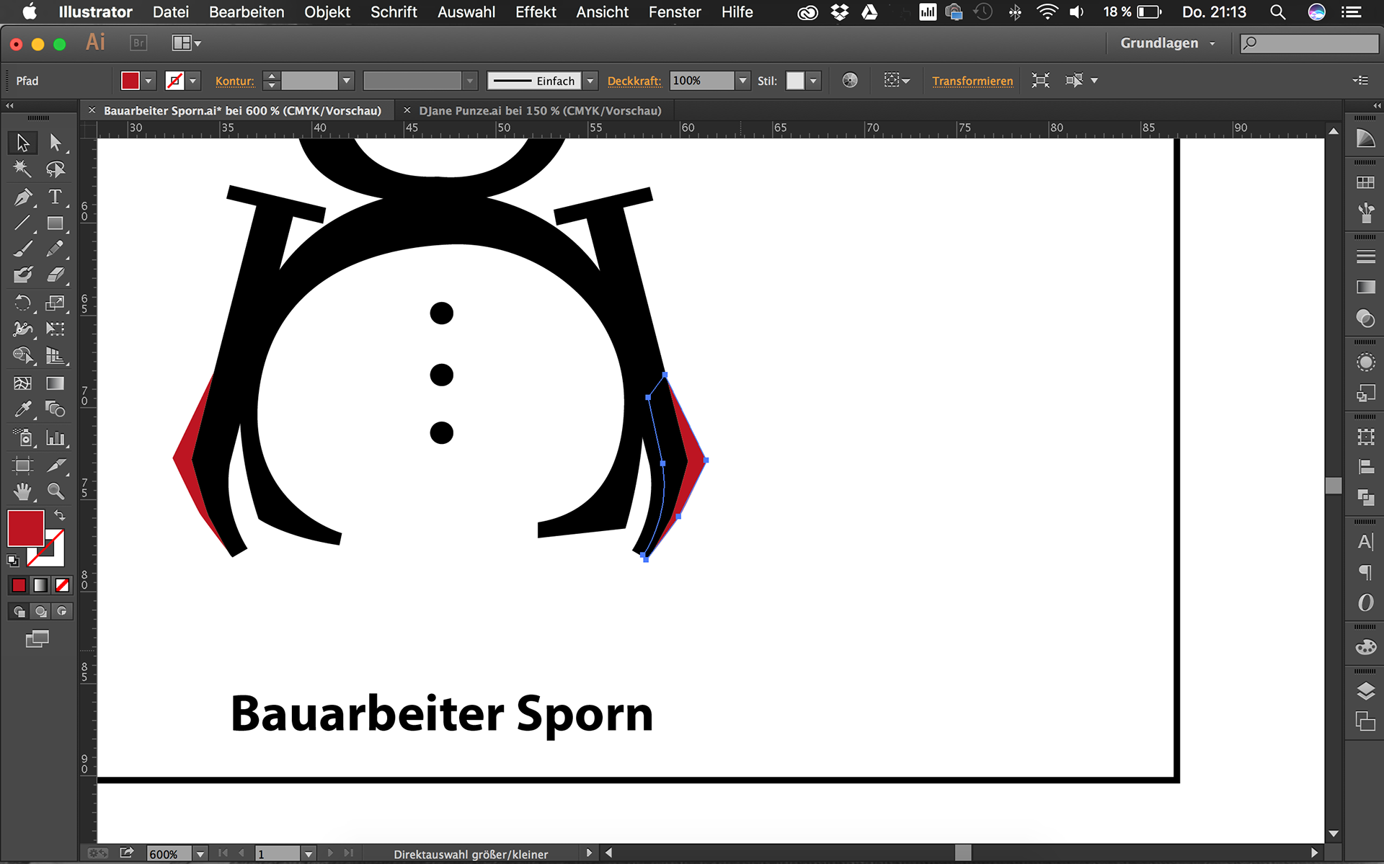This screenshot has width=1384, height=864.
Task: Select the Shape Builder tool
Action: pos(22,356)
